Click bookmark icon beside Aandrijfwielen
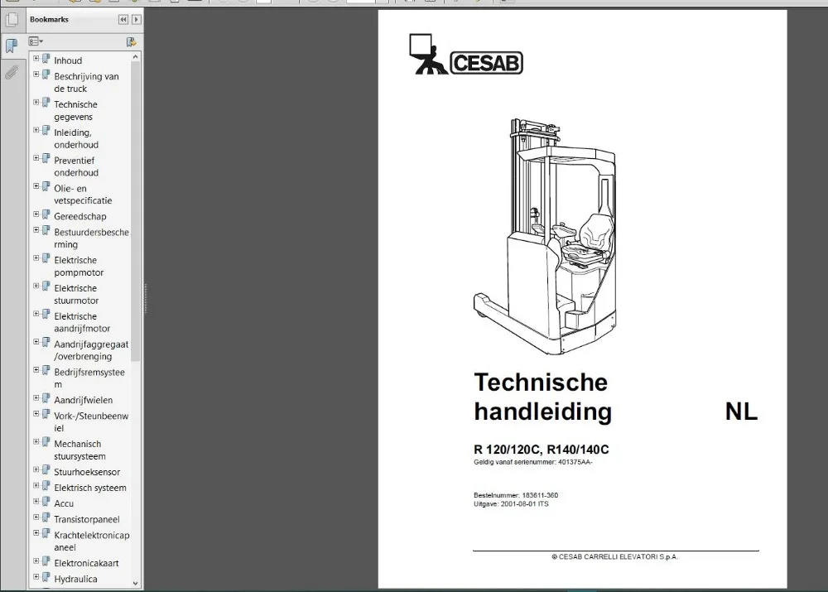The height and width of the screenshot is (592, 828). tap(46, 398)
